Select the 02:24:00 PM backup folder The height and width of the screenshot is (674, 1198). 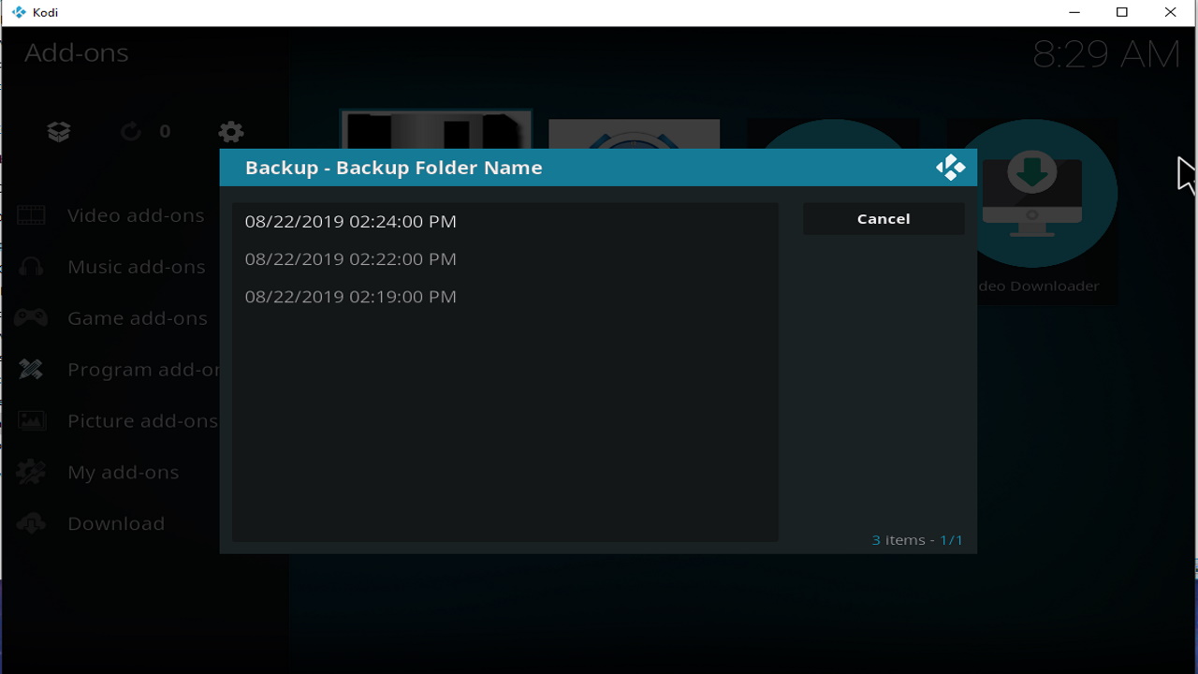click(x=351, y=222)
